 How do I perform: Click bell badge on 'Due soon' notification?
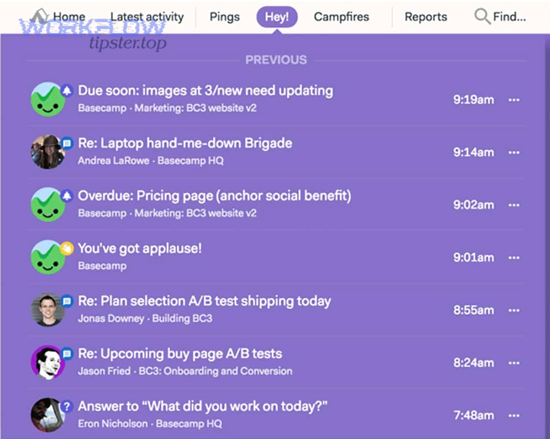(67, 91)
